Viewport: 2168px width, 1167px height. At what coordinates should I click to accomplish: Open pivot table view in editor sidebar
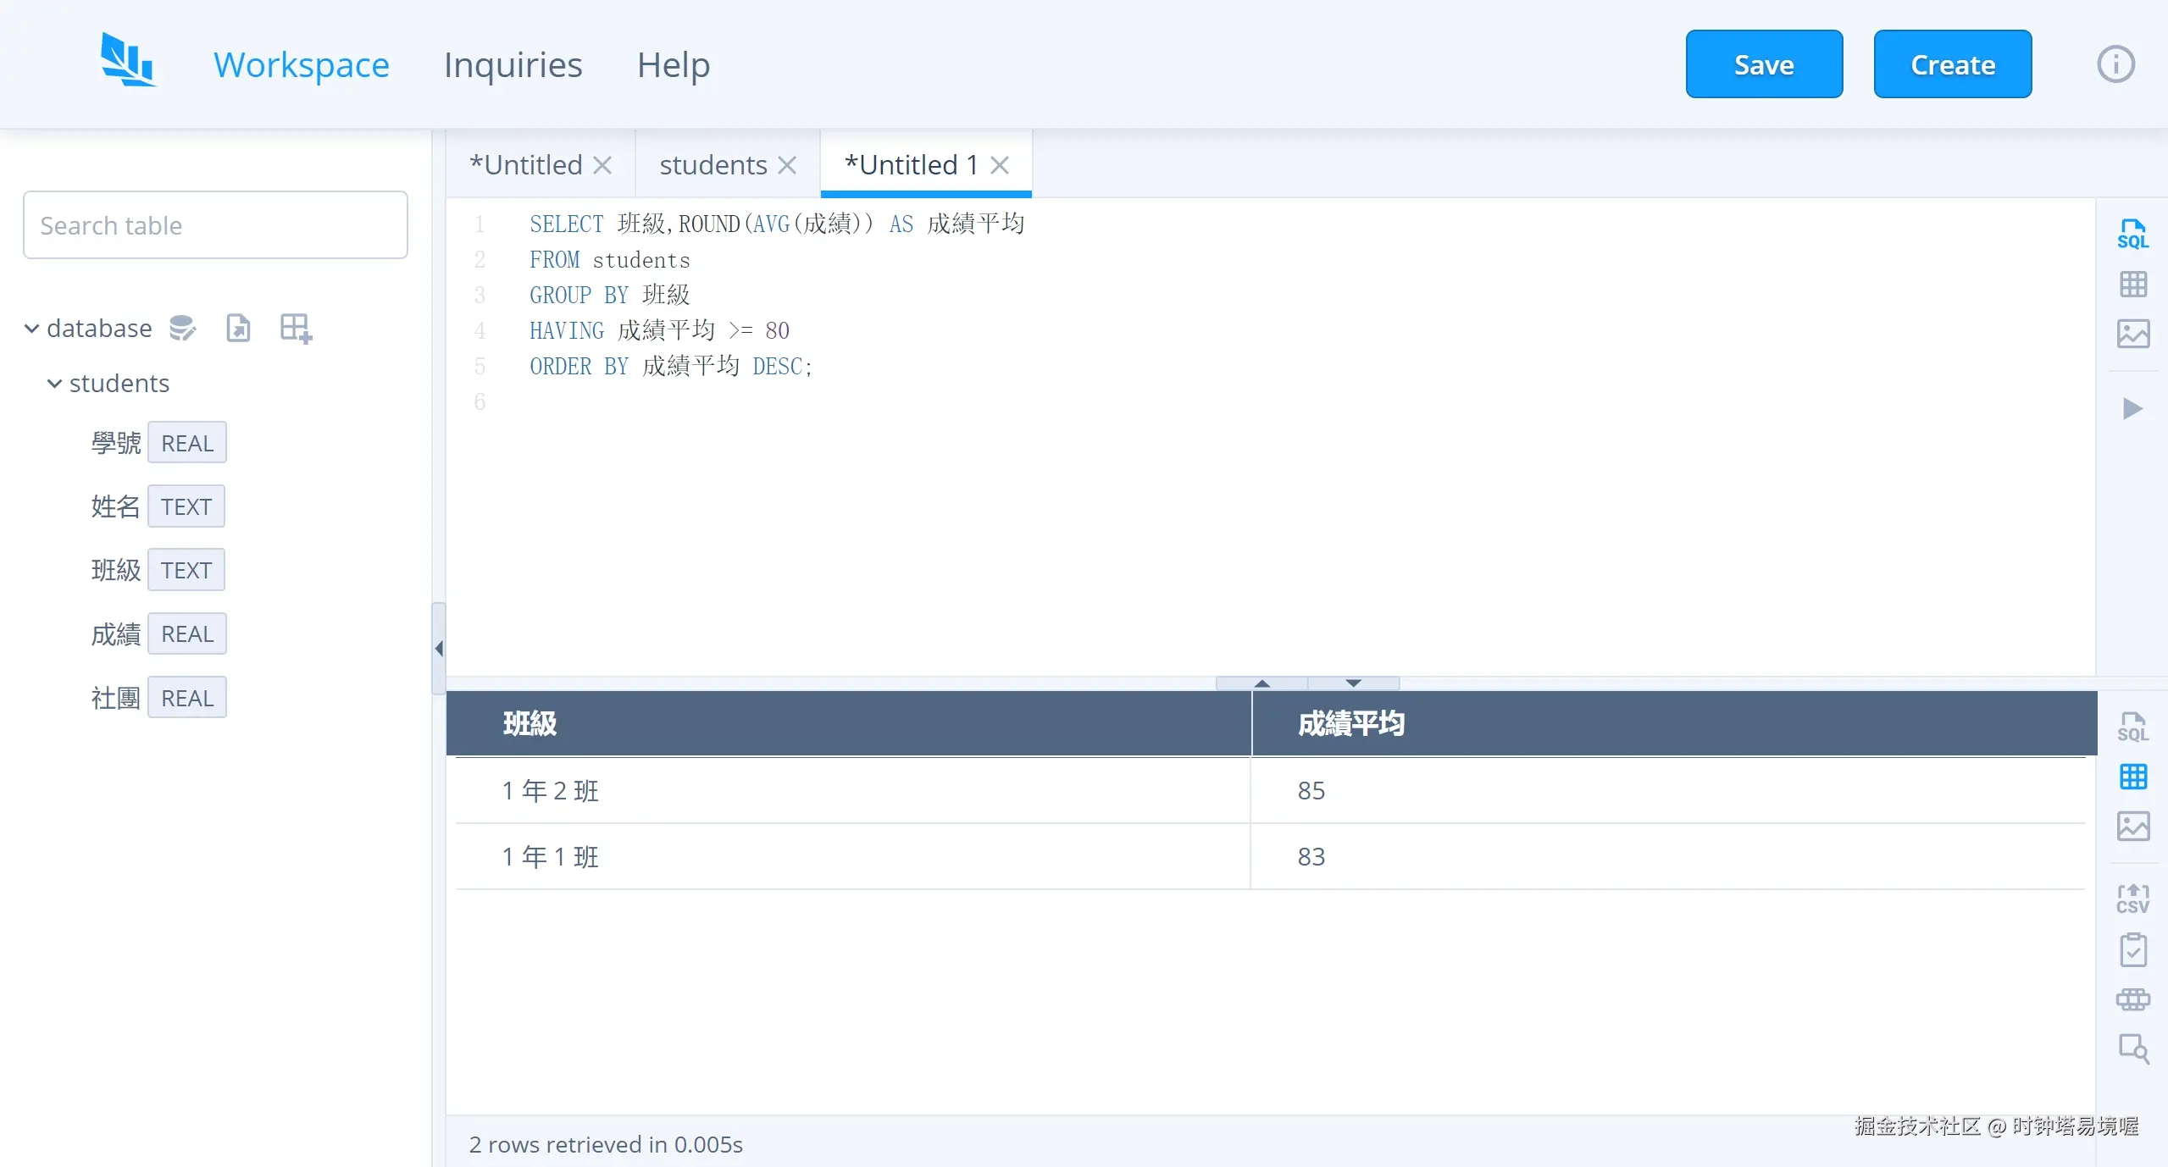tap(2132, 285)
